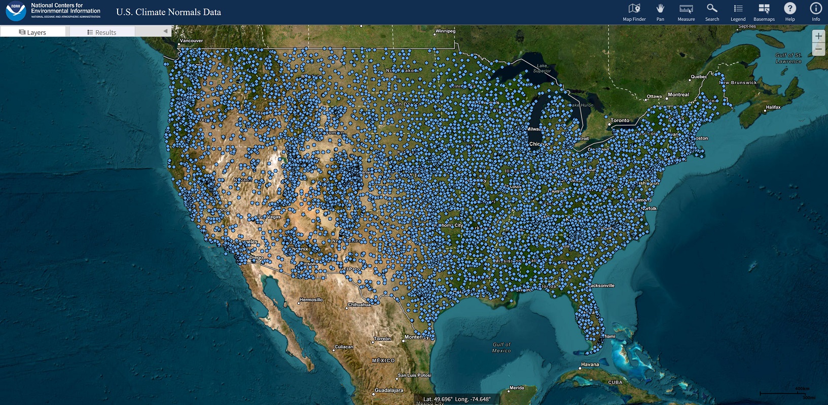Activate the Measure ruler tool
Viewport: 828px width, 405px height.
[686, 12]
